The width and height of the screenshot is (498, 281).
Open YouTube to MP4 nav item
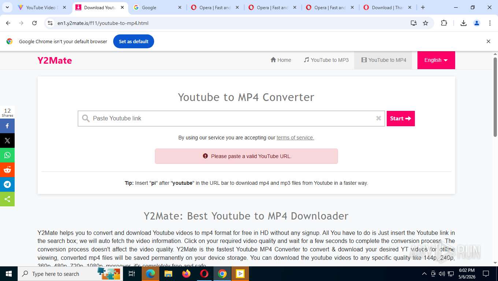click(x=383, y=60)
